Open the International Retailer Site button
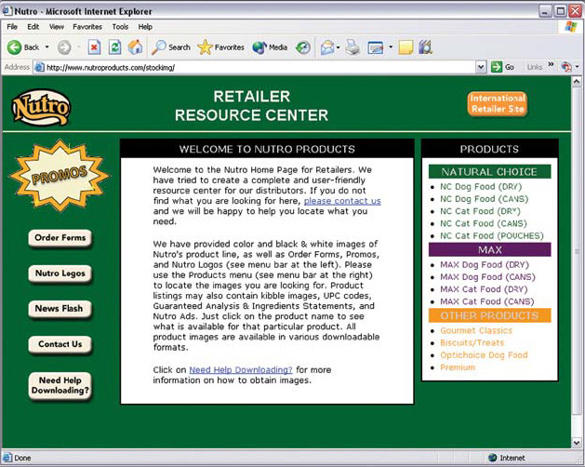585x467 pixels. tap(498, 104)
